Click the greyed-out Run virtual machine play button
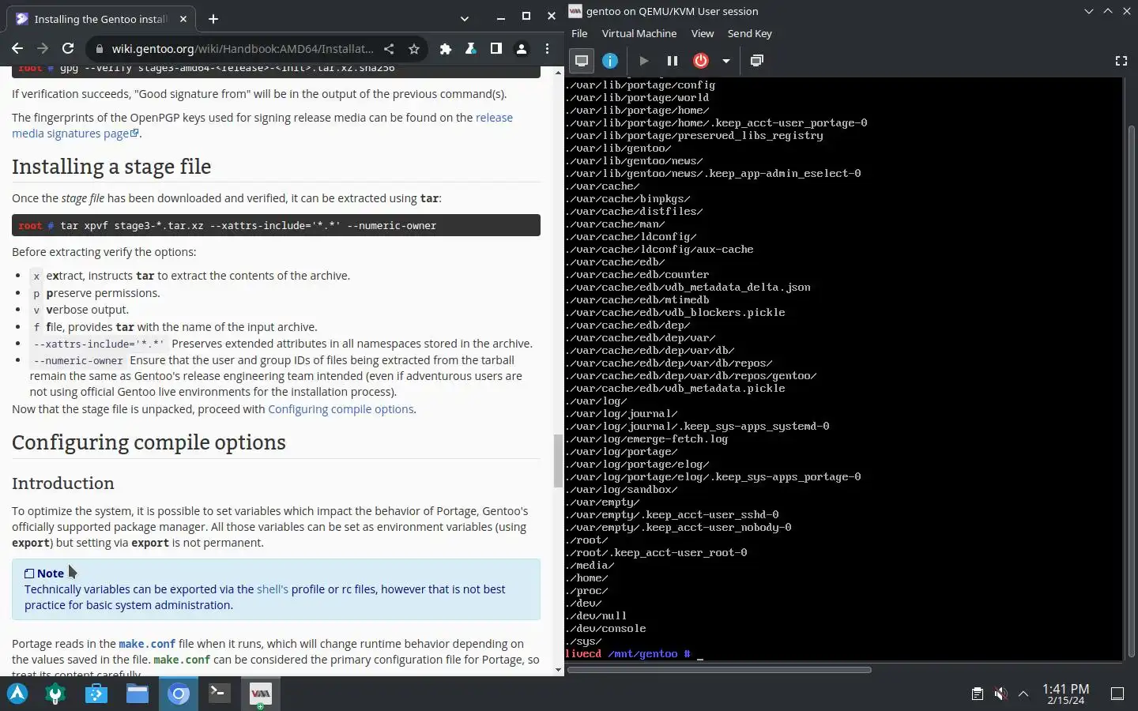This screenshot has height=711, width=1138. 643,61
